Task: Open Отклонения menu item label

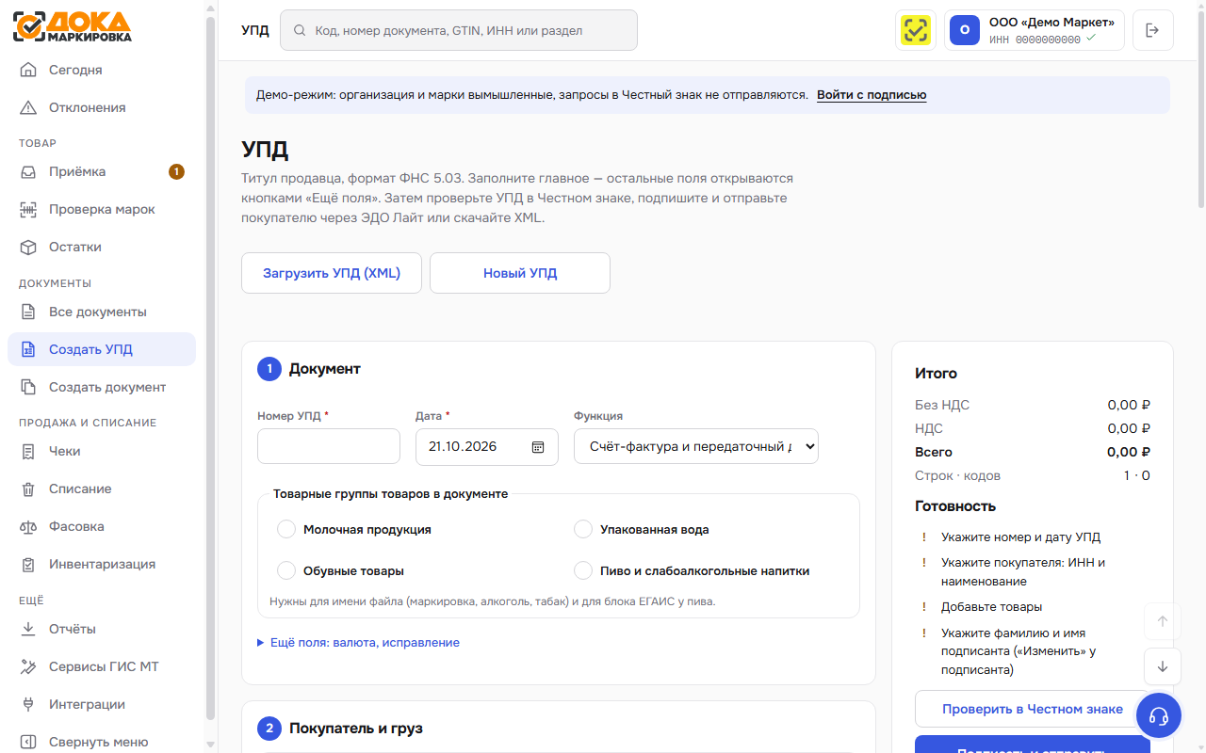Action: click(88, 107)
